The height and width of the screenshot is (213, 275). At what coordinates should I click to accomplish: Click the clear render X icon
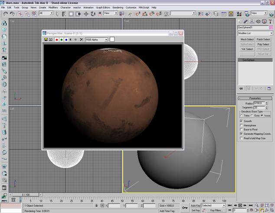tap(81, 39)
